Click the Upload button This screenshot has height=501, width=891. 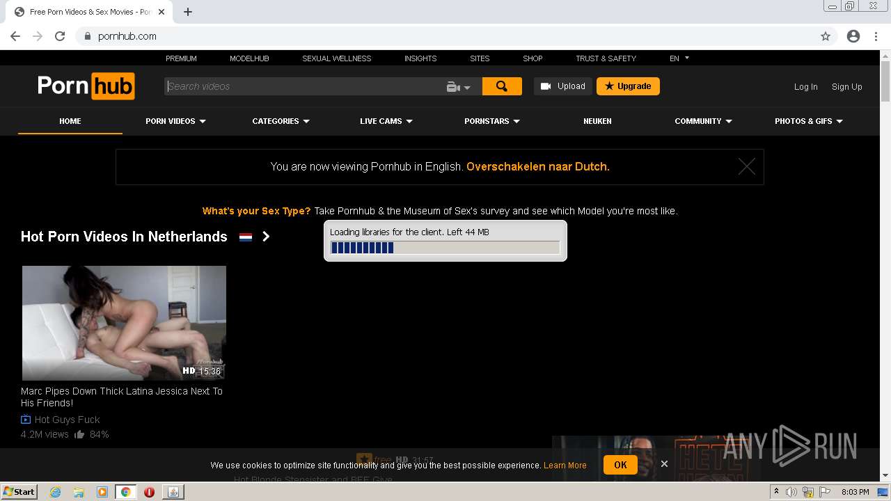tap(563, 86)
